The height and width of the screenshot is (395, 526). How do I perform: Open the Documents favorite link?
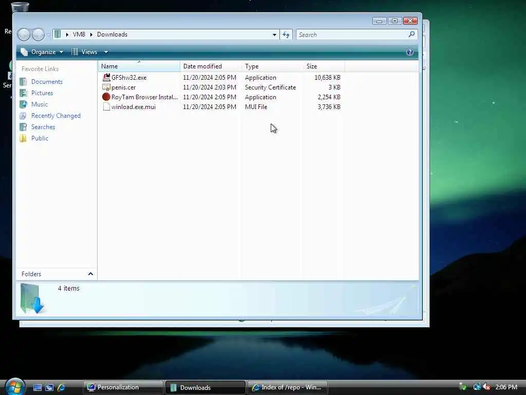point(47,82)
